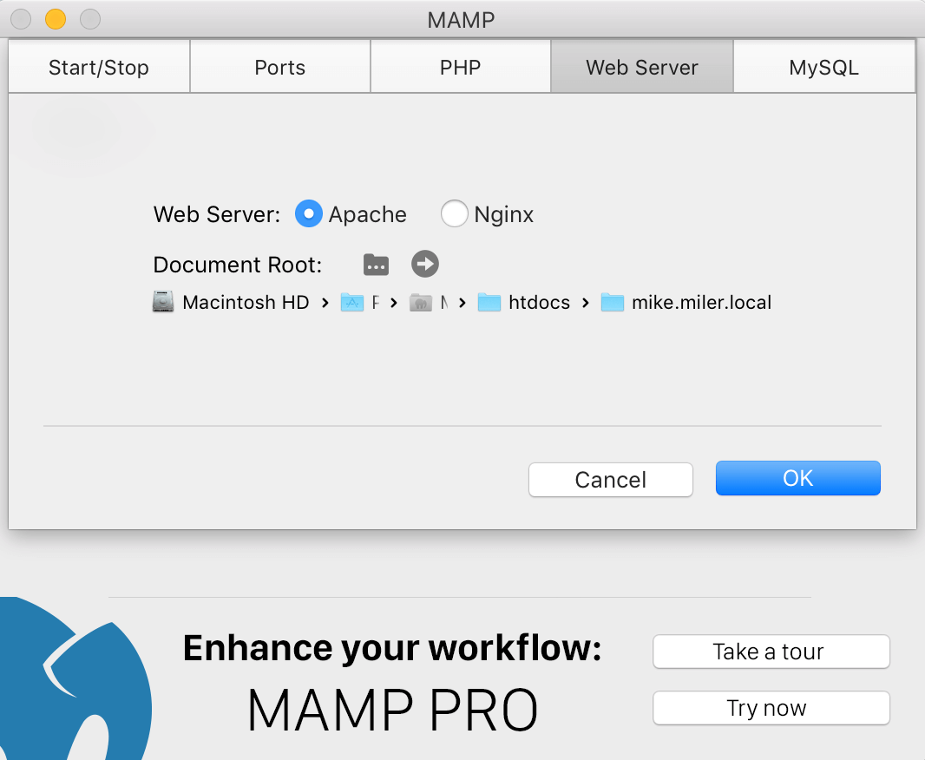The width and height of the screenshot is (925, 760).
Task: Click the Take a tour button
Action: click(771, 652)
